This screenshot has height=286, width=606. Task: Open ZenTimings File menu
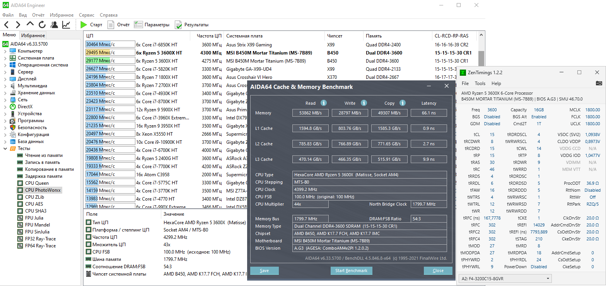coord(465,83)
